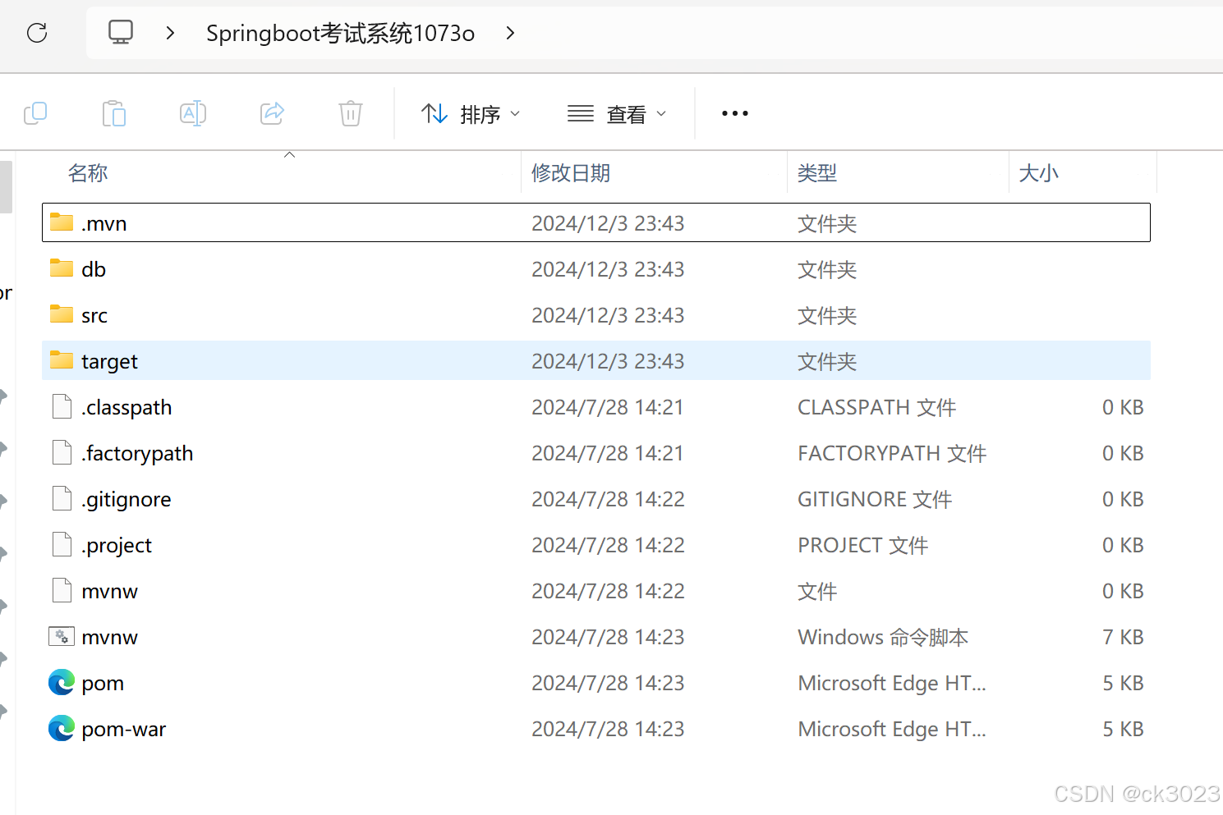
Task: Open the 查看 (View) dropdown
Action: 617,113
